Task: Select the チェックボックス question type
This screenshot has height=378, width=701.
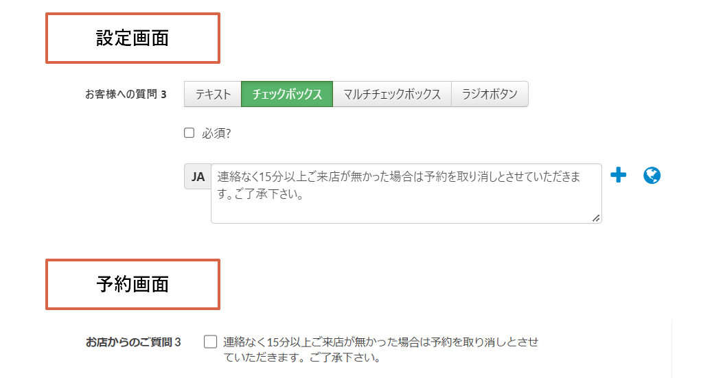Action: point(287,94)
